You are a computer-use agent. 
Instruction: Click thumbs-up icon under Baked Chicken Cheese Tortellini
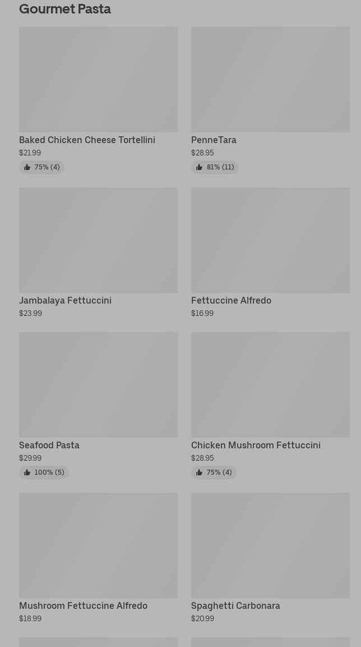pos(27,167)
